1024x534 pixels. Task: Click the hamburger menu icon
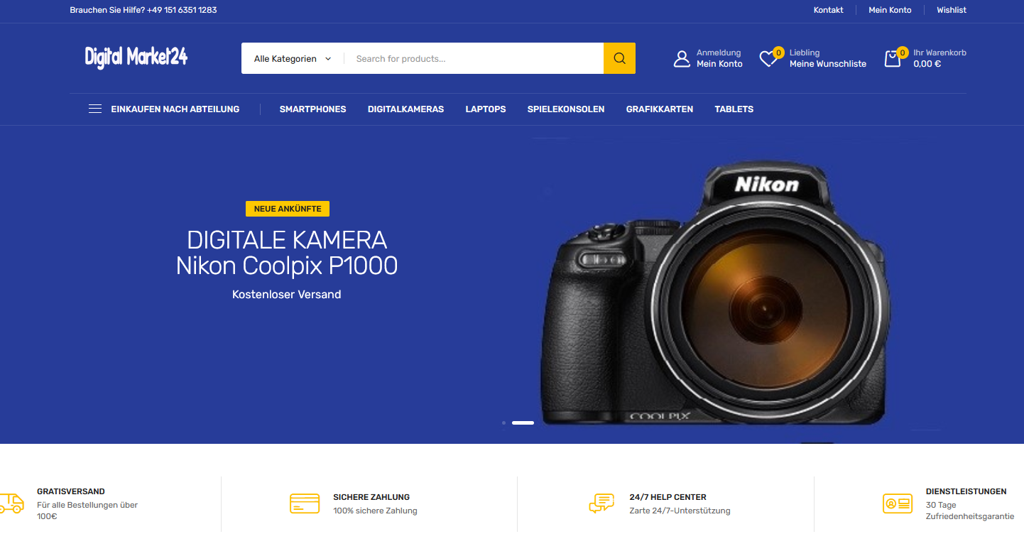click(x=95, y=109)
